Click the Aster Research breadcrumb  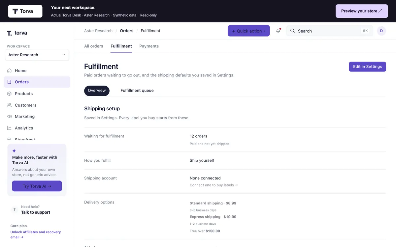98,31
